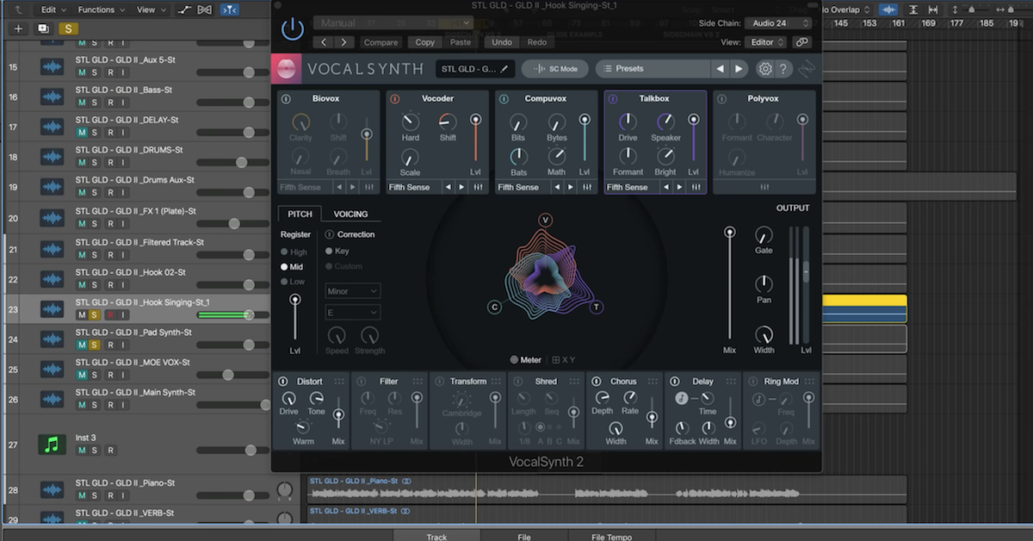
Task: Open the Minor scale dropdown
Action: (353, 291)
